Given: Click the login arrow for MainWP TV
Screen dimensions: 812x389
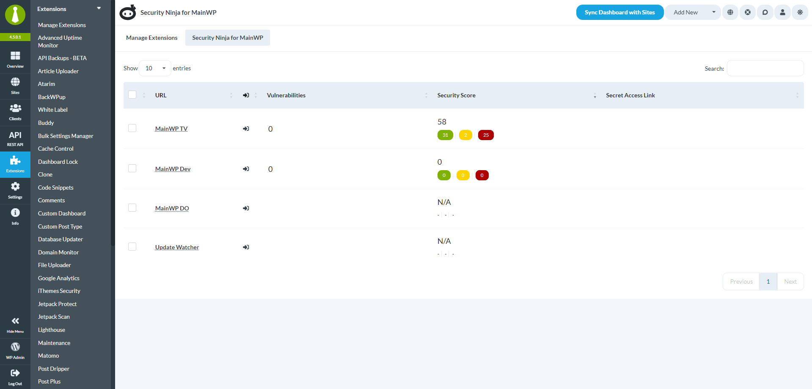Looking at the screenshot, I should point(246,129).
